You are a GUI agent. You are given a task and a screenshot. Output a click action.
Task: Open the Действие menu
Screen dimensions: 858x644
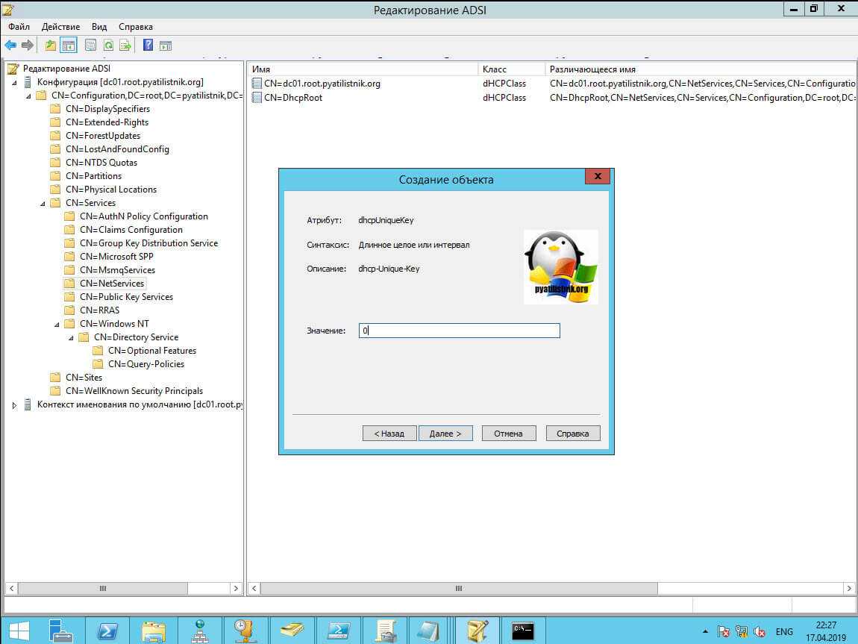[x=60, y=27]
